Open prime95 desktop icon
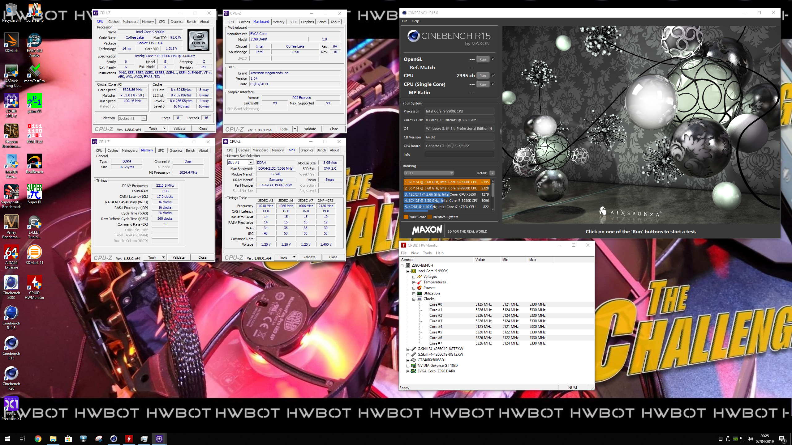The width and height of the screenshot is (792, 445). (34, 103)
